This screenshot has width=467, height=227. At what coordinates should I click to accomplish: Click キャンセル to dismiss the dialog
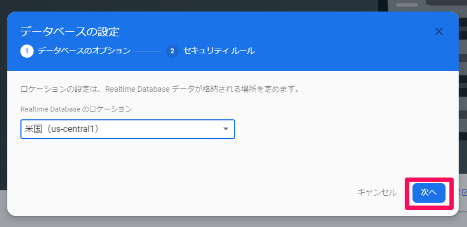pos(377,193)
